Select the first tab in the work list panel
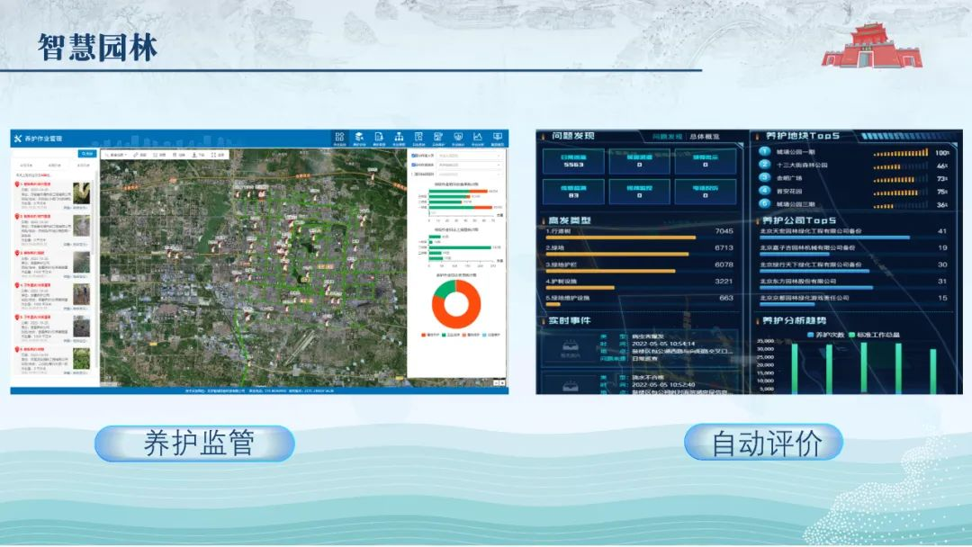This screenshot has width=972, height=547. coord(27,166)
